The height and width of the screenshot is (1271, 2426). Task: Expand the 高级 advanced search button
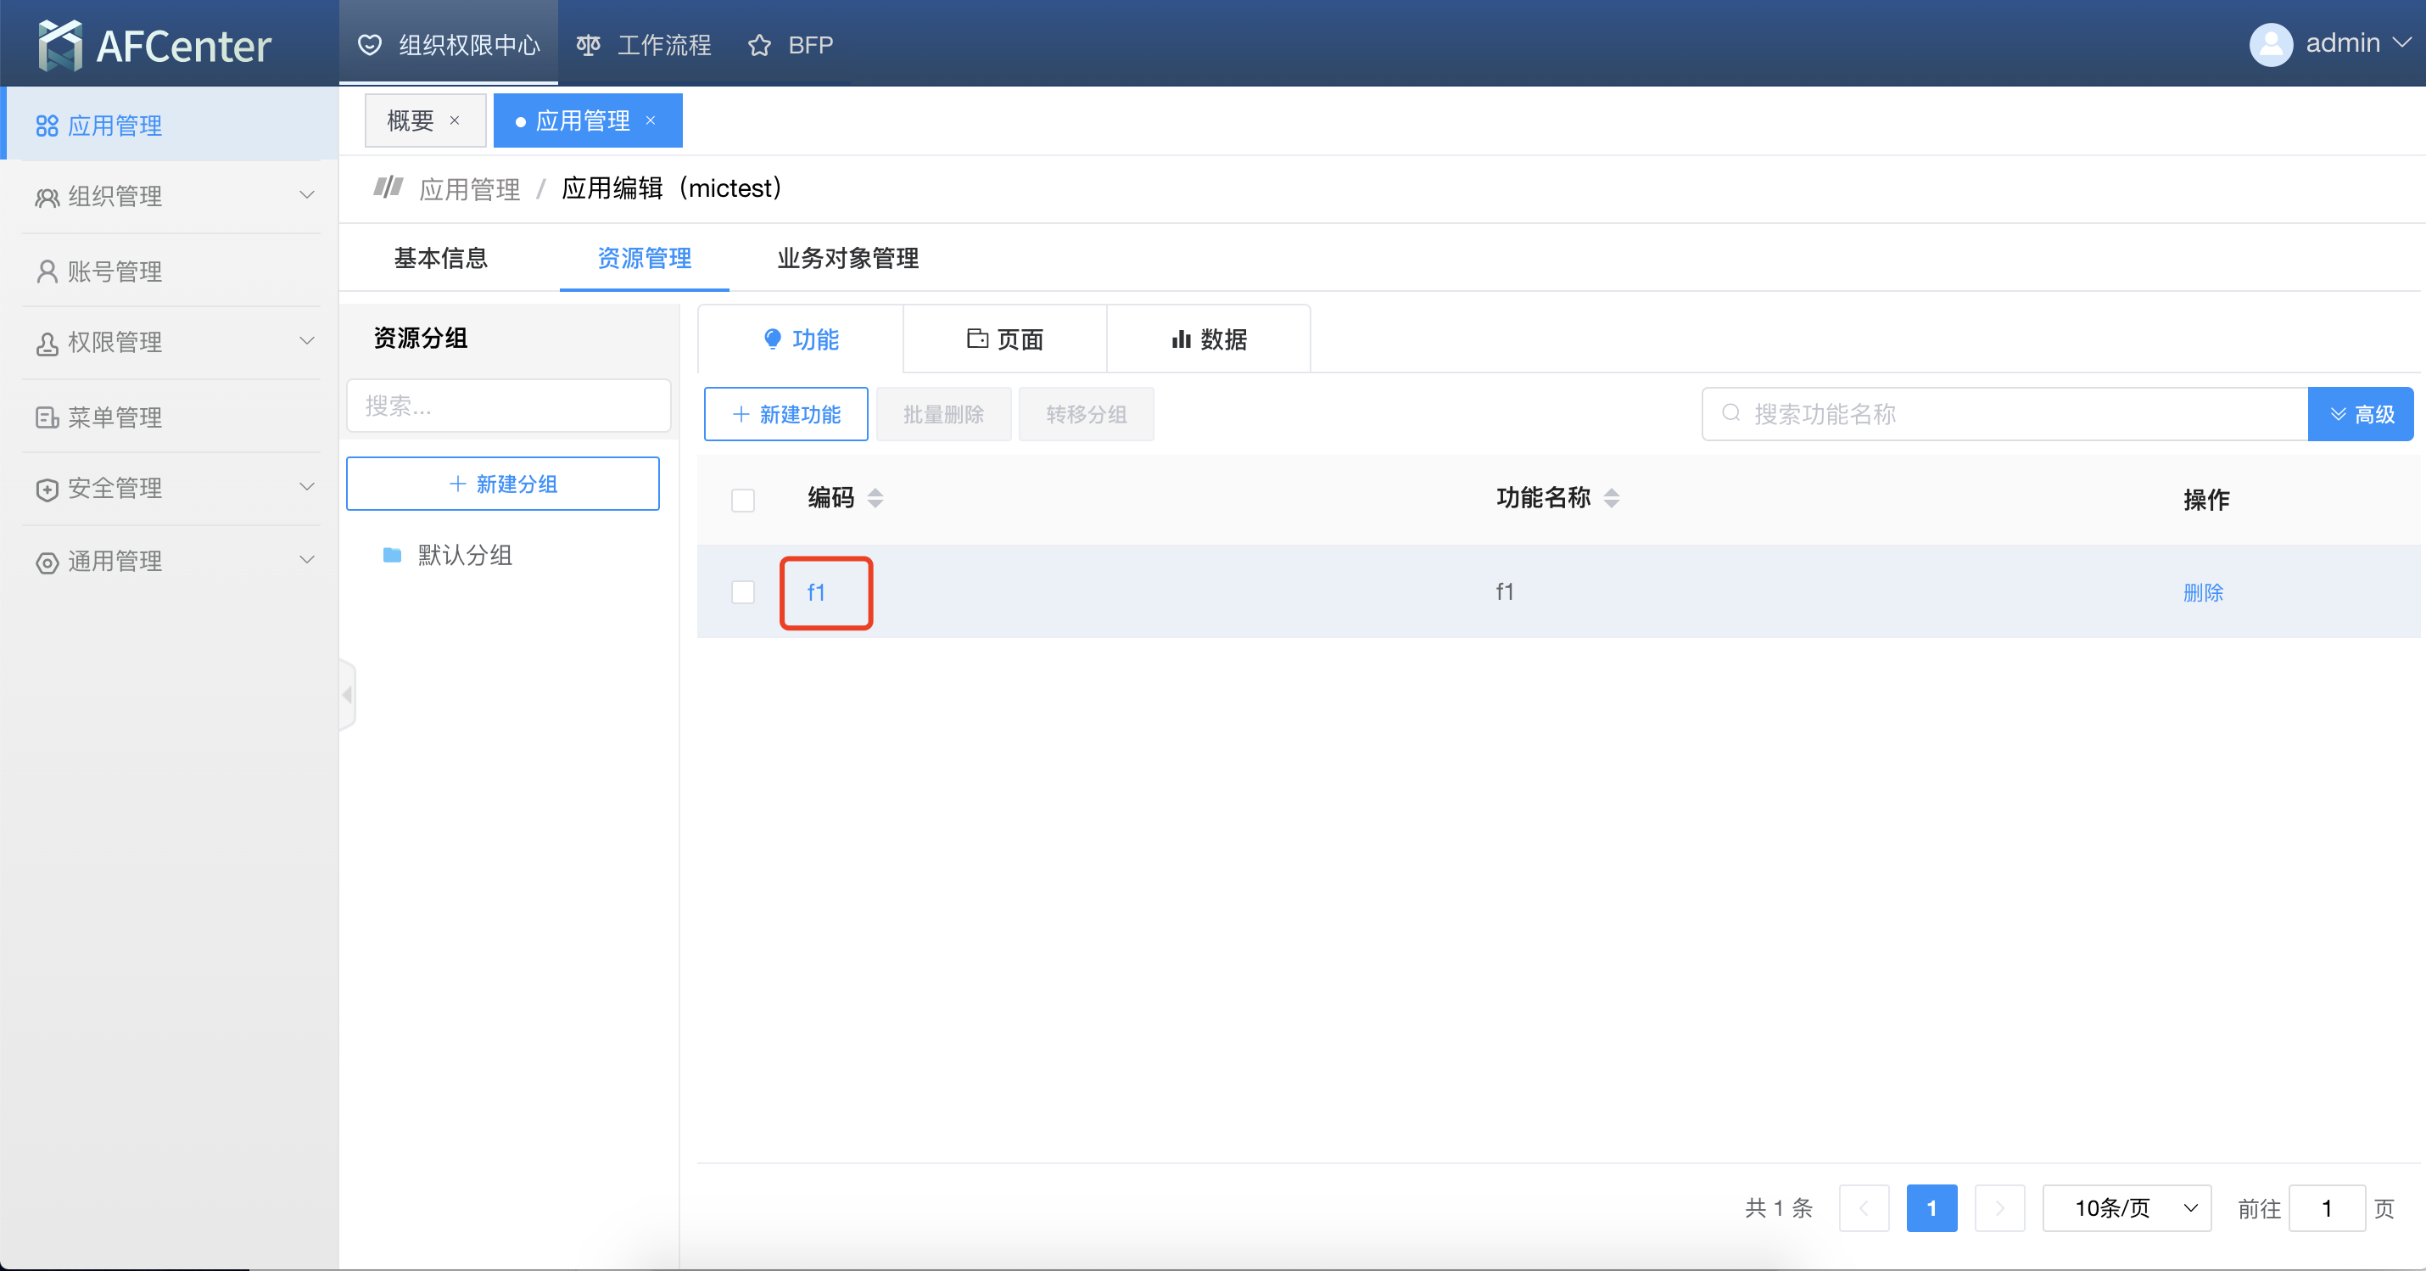[2360, 415]
